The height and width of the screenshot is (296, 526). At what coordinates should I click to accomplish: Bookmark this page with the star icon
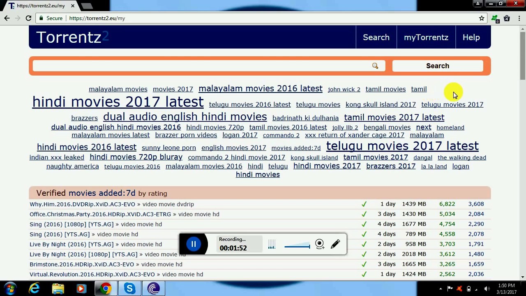click(482, 18)
